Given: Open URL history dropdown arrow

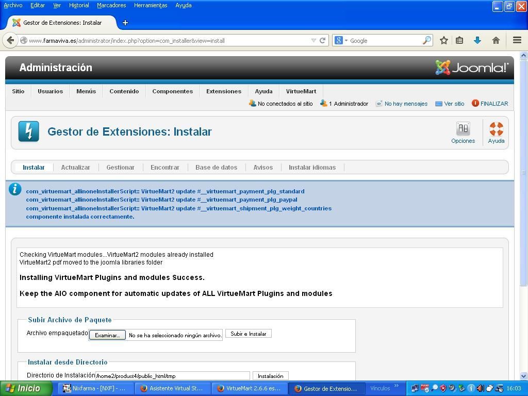Looking at the screenshot, I should click(313, 40).
